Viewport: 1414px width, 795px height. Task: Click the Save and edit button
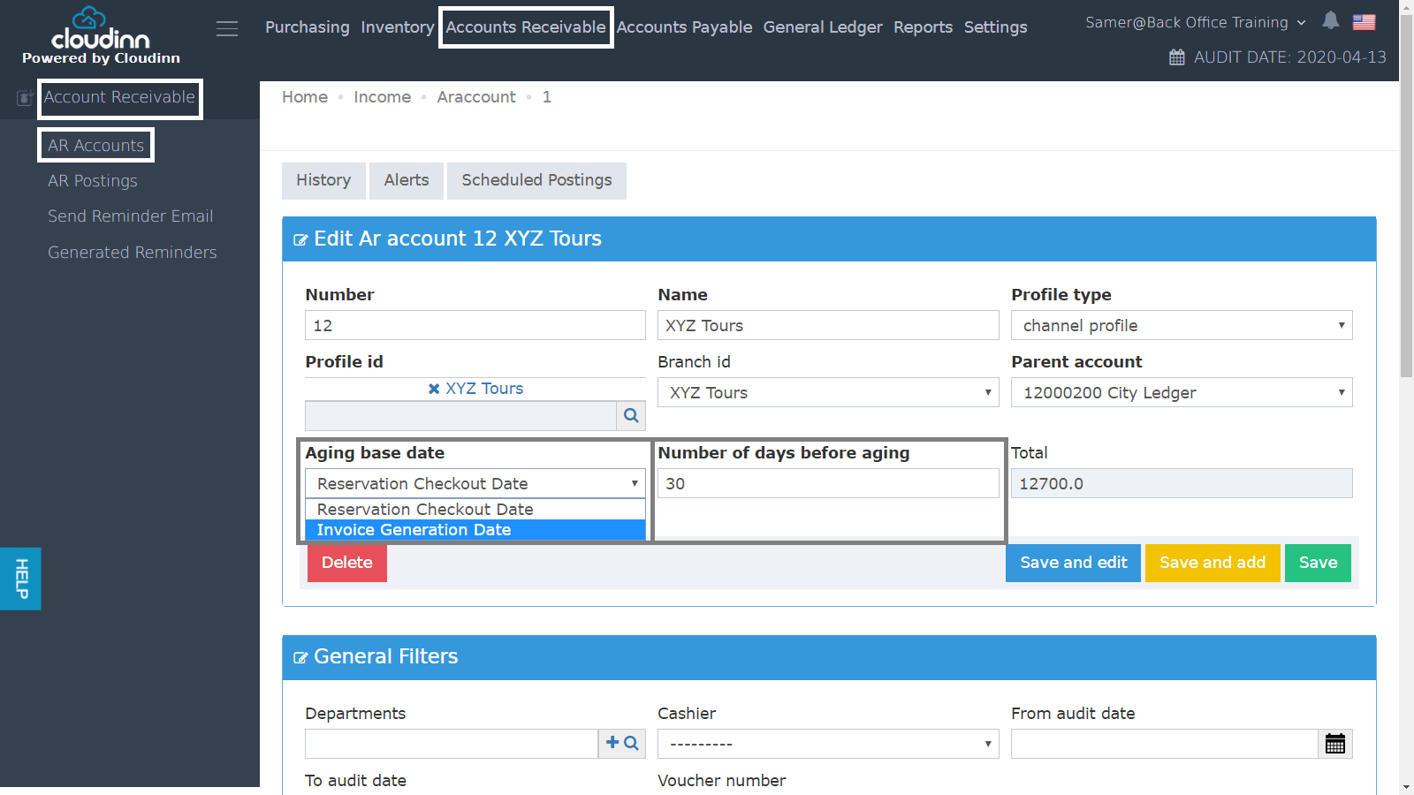[1073, 563]
